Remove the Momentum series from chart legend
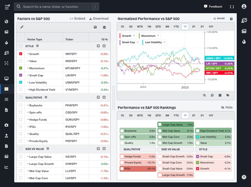The image size is (251, 187). pyautogui.click(x=158, y=36)
